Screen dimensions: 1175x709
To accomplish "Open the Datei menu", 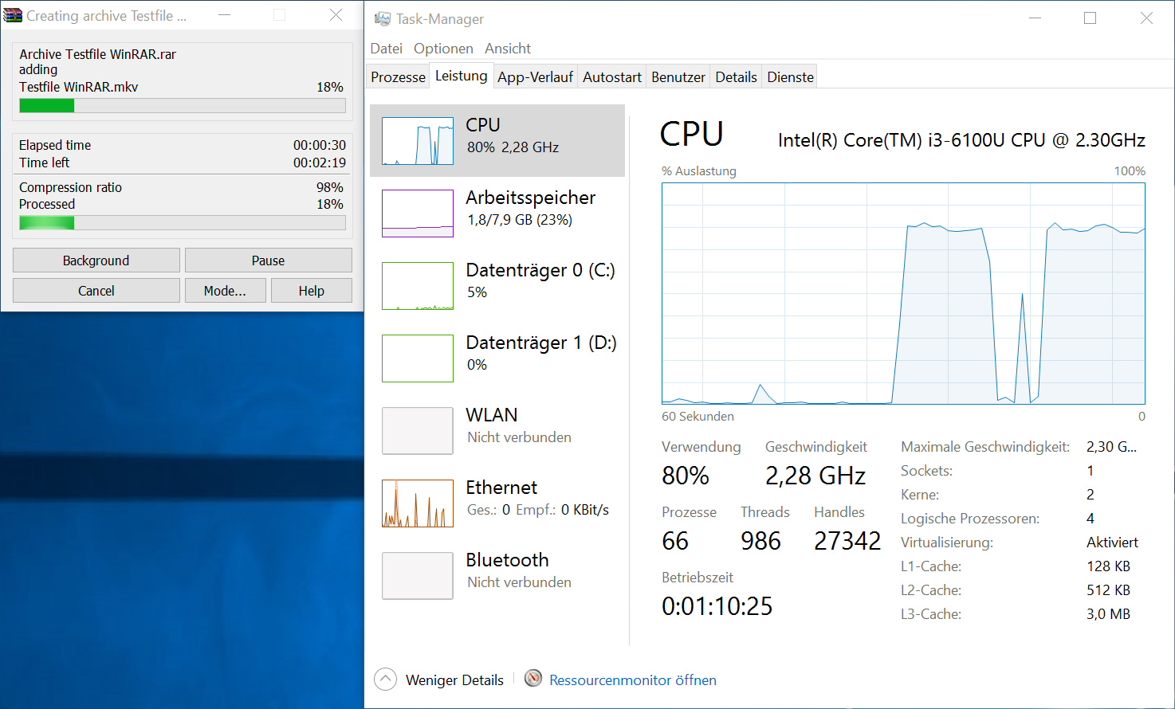I will (387, 49).
